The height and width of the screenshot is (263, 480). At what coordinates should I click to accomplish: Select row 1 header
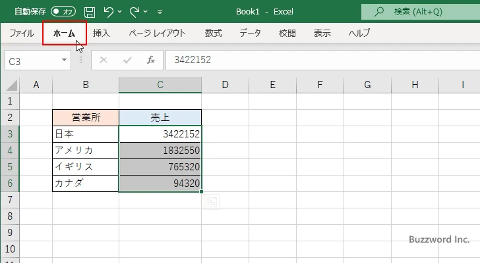[x=10, y=101]
